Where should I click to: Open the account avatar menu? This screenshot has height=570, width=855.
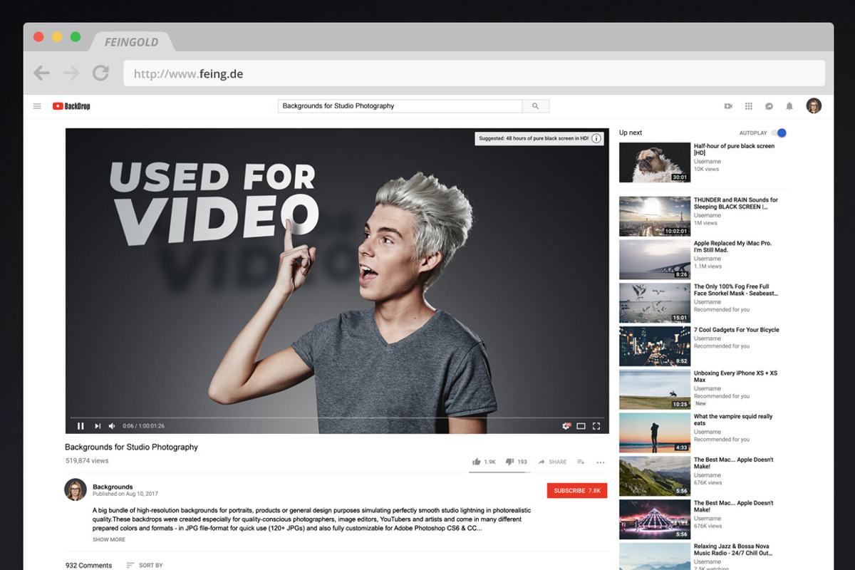(814, 106)
